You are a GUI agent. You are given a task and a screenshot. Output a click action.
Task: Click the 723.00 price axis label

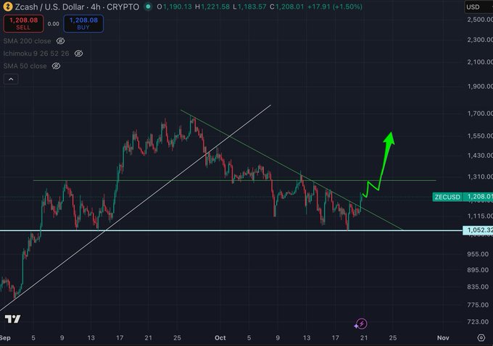click(x=478, y=322)
